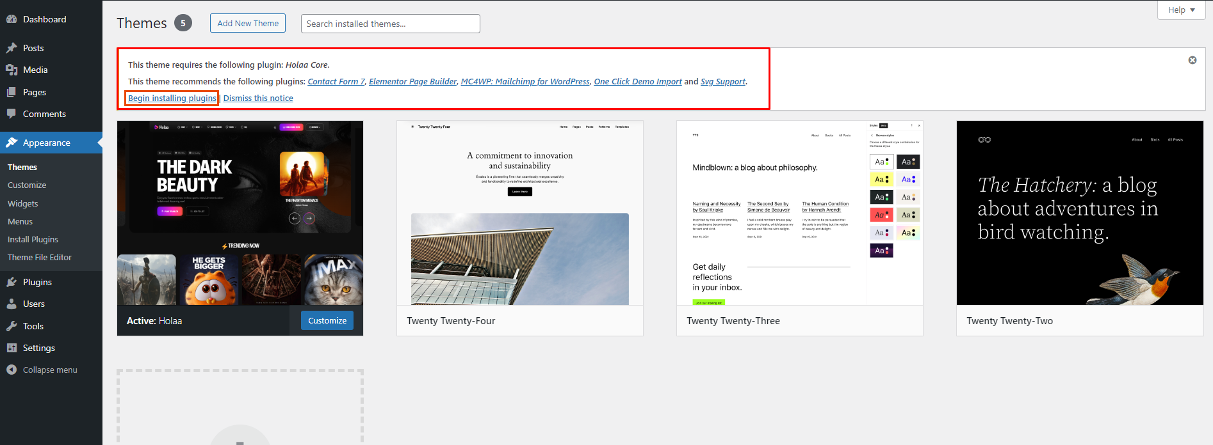Select the Twenty Twenty-Four theme thumbnail
This screenshot has width=1213, height=445.
[519, 213]
